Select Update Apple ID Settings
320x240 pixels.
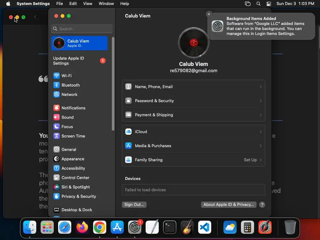pyautogui.click(x=79, y=61)
